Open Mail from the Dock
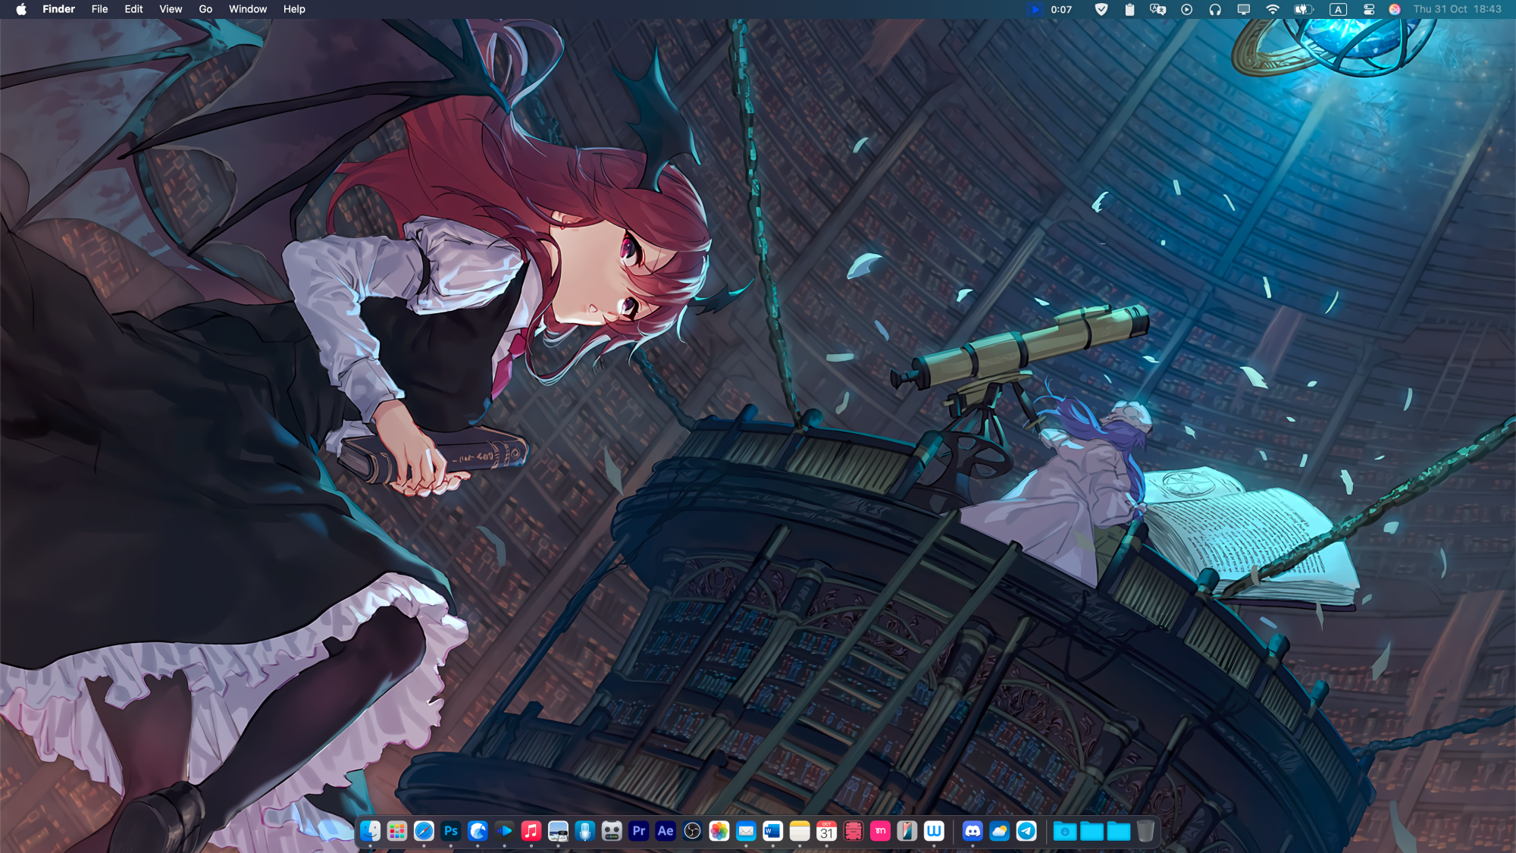Viewport: 1516px width, 853px height. tap(747, 831)
